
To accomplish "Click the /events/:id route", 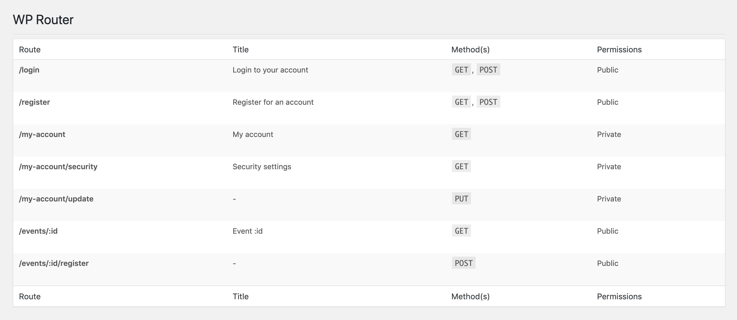I will coord(38,231).
